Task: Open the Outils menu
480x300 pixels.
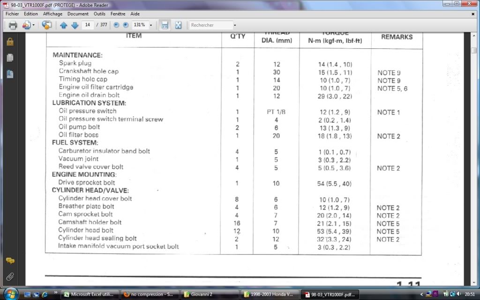Action: [x=100, y=14]
